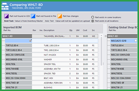This screenshot has width=139, height=91.
Task: Collapse the existing BOM WHLT-8D tree node
Action: (105, 36)
